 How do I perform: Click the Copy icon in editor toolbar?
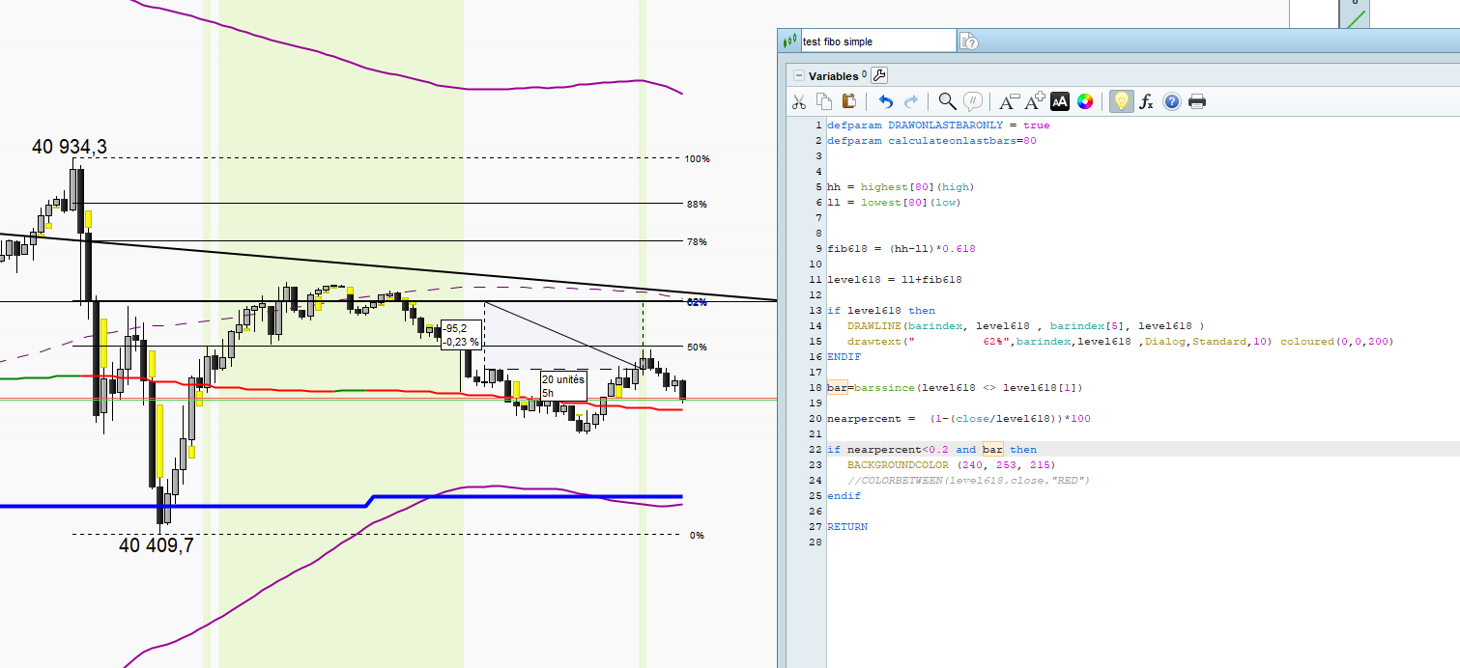823,101
